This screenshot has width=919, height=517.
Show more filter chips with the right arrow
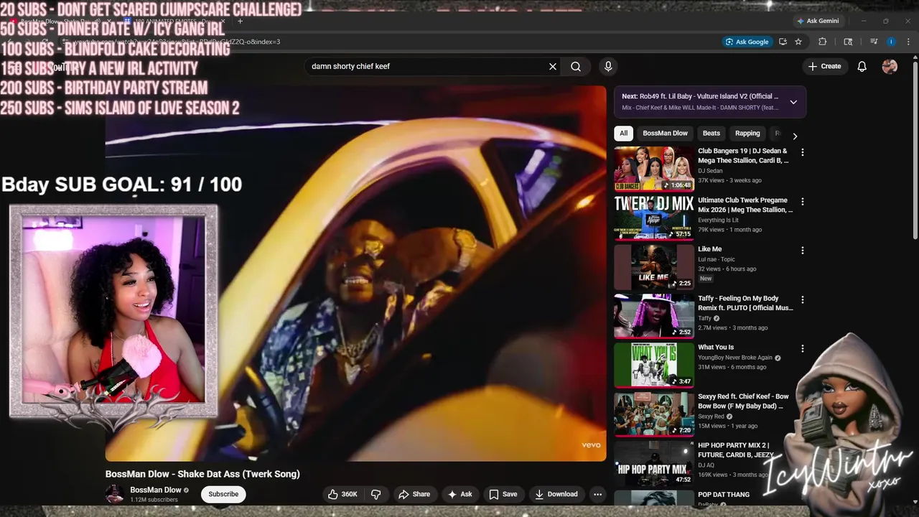[795, 136]
